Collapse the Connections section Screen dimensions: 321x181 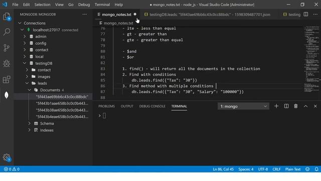20,23
